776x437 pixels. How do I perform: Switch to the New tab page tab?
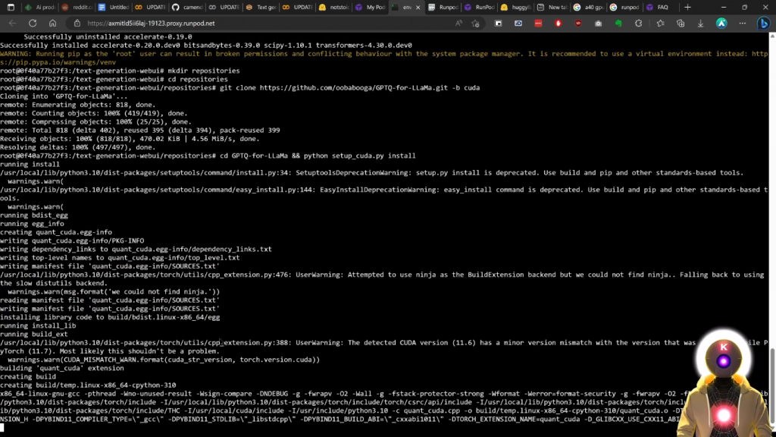pos(552,8)
